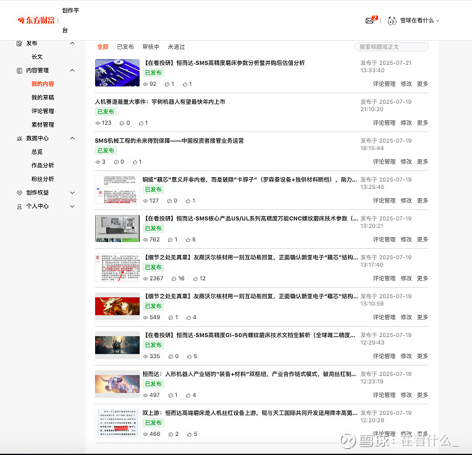Click the views eye icon showing 2367
The image size is (472, 455).
coord(145,279)
